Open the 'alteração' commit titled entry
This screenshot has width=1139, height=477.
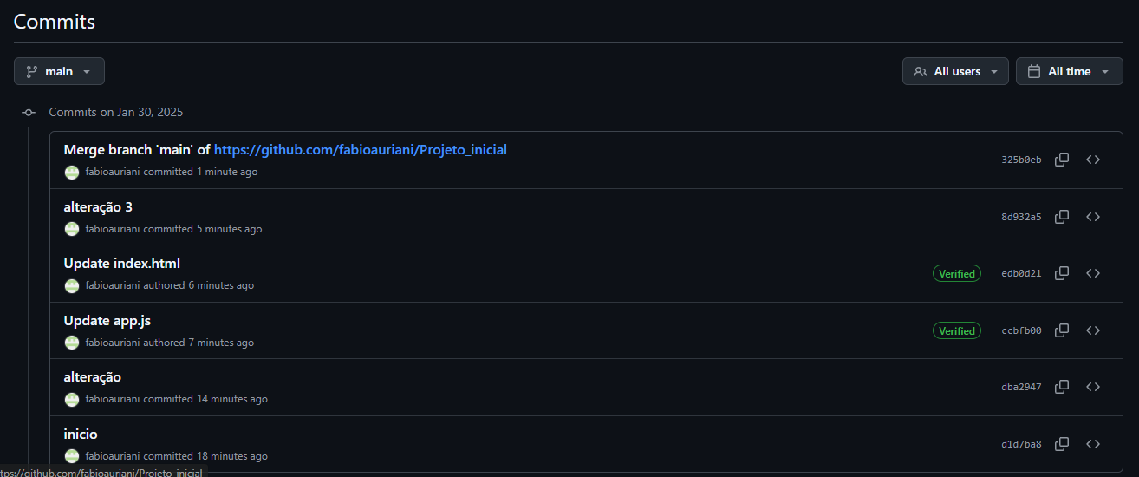tap(93, 377)
